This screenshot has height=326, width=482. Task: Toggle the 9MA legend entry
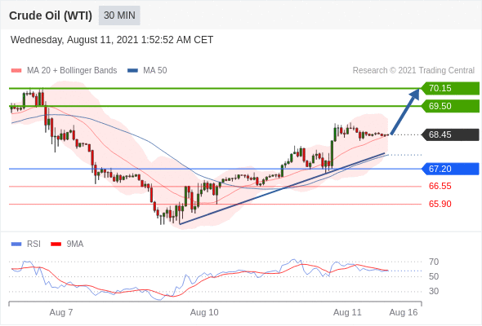pyautogui.click(x=67, y=244)
